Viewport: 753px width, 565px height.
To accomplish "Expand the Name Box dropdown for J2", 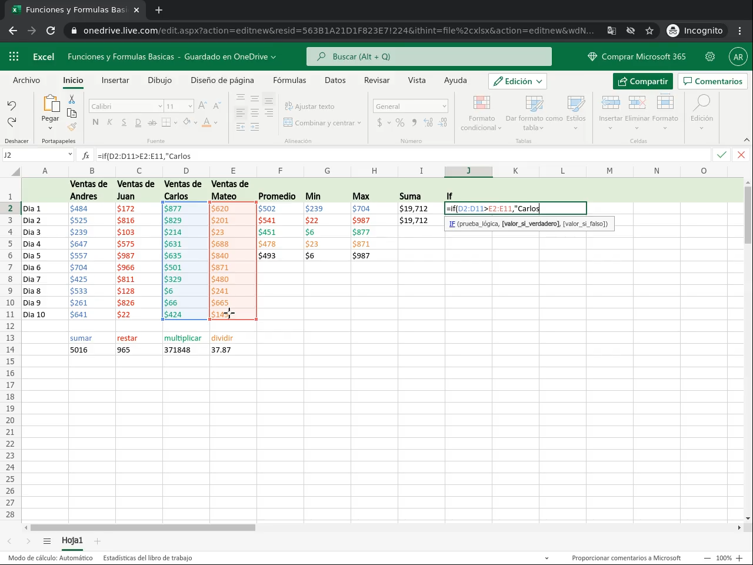I will 70,155.
